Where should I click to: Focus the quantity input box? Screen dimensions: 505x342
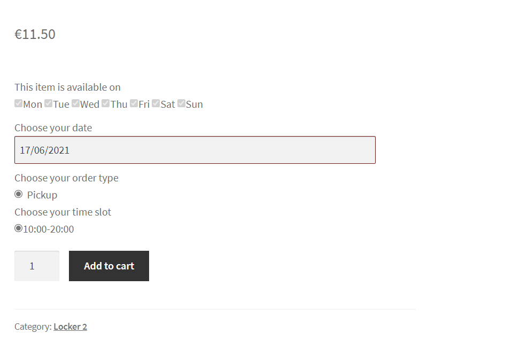click(x=37, y=266)
